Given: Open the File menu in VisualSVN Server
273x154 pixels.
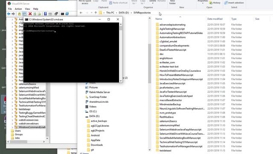Looking at the screenshot, I should 10,9.
